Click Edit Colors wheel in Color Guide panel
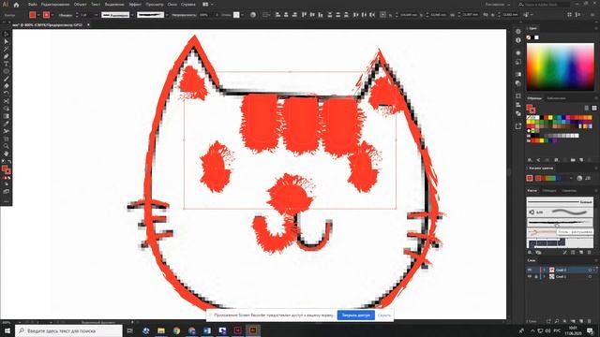This screenshot has width=600, height=337. pos(579,178)
